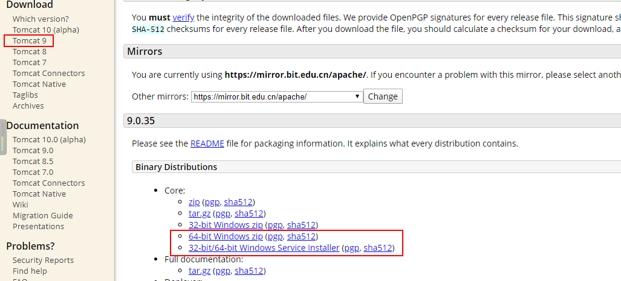The height and width of the screenshot is (281, 621).
Task: Download the Core zip distribution
Action: (x=194, y=203)
